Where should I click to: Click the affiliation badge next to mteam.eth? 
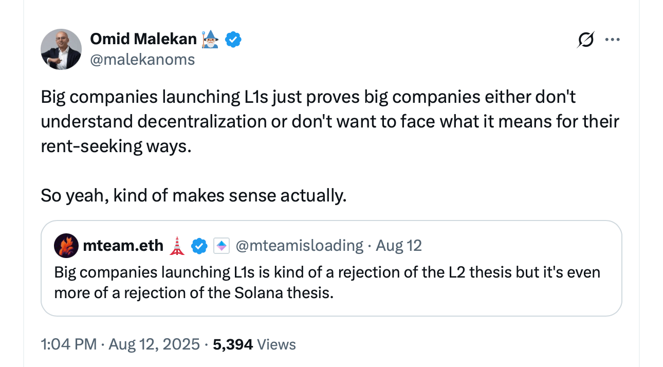(222, 246)
